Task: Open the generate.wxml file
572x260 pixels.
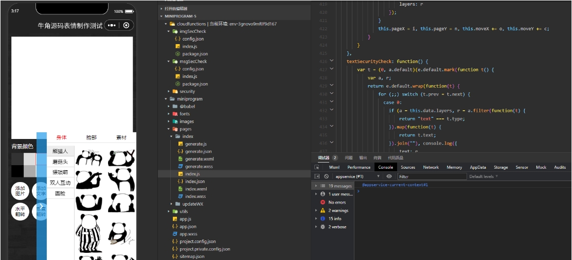Action: pyautogui.click(x=199, y=159)
